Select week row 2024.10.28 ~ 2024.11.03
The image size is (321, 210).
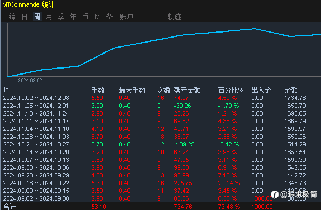point(154,136)
